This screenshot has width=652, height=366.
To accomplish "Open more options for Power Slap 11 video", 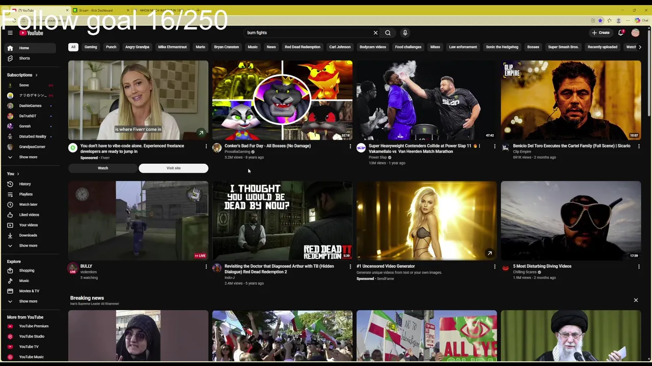I will (x=494, y=146).
